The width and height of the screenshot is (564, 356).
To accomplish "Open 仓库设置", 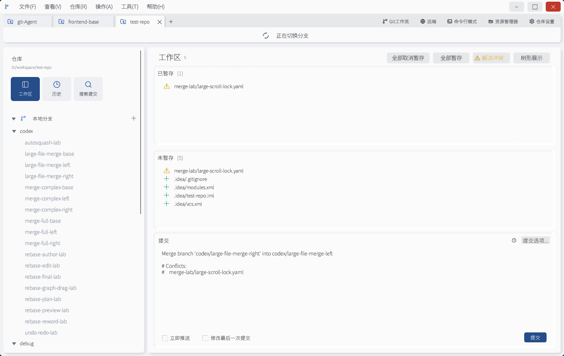I will click(542, 22).
